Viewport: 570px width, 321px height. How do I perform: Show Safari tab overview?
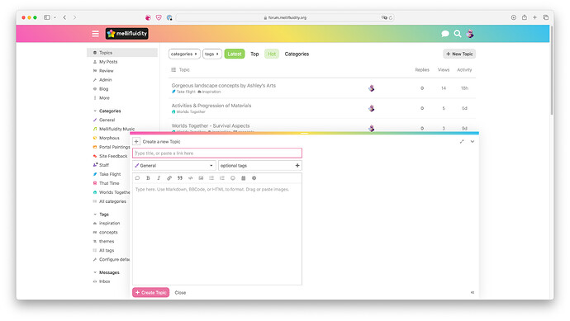546,17
